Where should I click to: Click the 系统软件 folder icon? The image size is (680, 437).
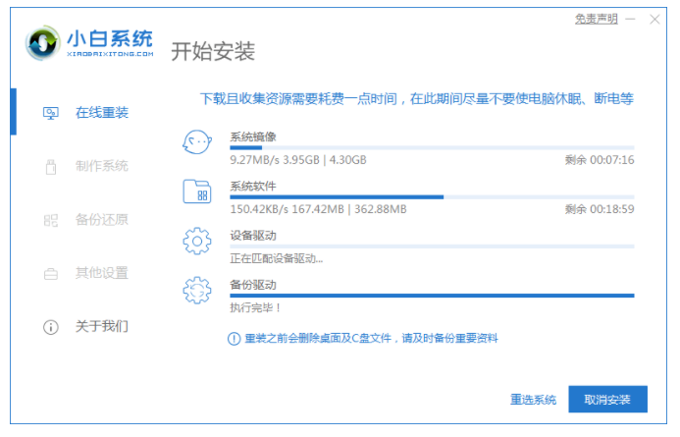click(x=197, y=191)
